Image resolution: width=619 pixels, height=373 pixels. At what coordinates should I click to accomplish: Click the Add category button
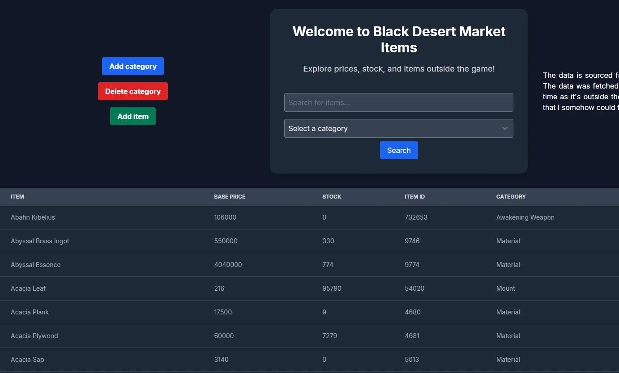pyautogui.click(x=132, y=66)
